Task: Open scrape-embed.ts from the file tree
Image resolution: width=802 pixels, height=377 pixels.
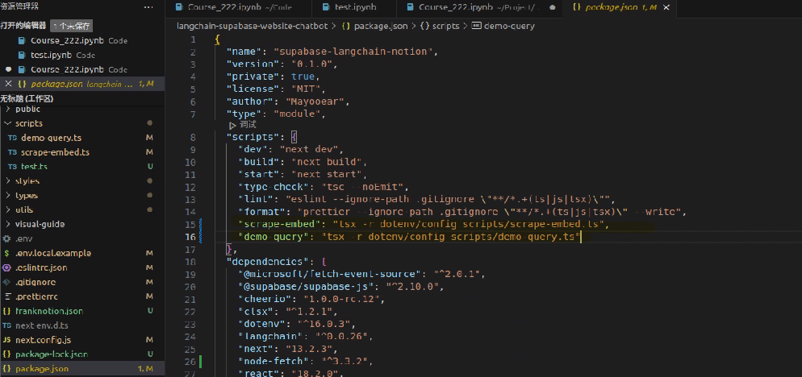Action: (55, 152)
